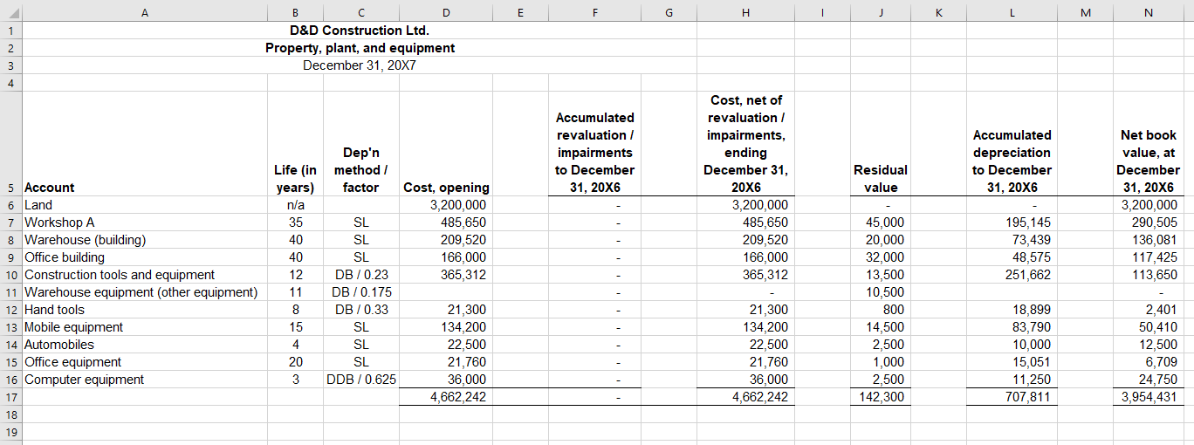Select row 17 header
Image resolution: width=1194 pixels, height=445 pixels.
coord(11,397)
